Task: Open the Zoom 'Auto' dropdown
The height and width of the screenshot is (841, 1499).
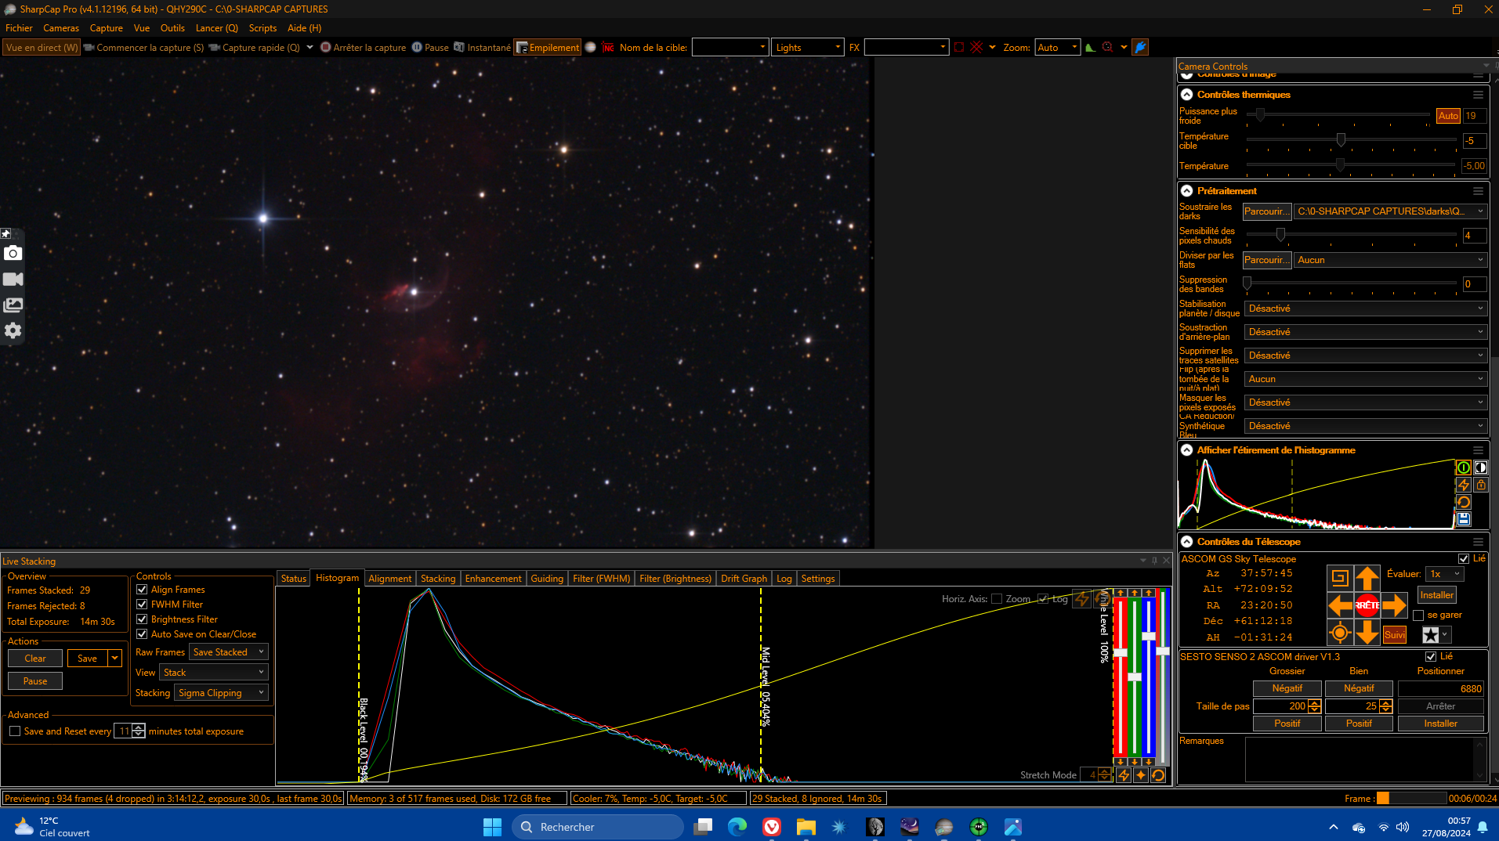Action: point(1057,47)
